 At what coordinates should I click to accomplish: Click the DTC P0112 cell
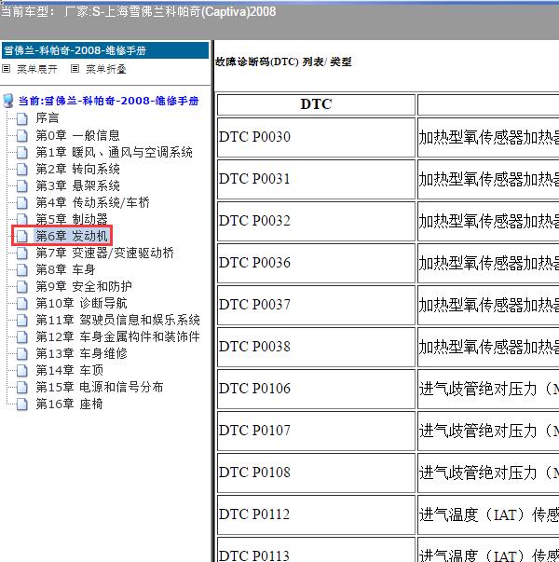coord(316,514)
